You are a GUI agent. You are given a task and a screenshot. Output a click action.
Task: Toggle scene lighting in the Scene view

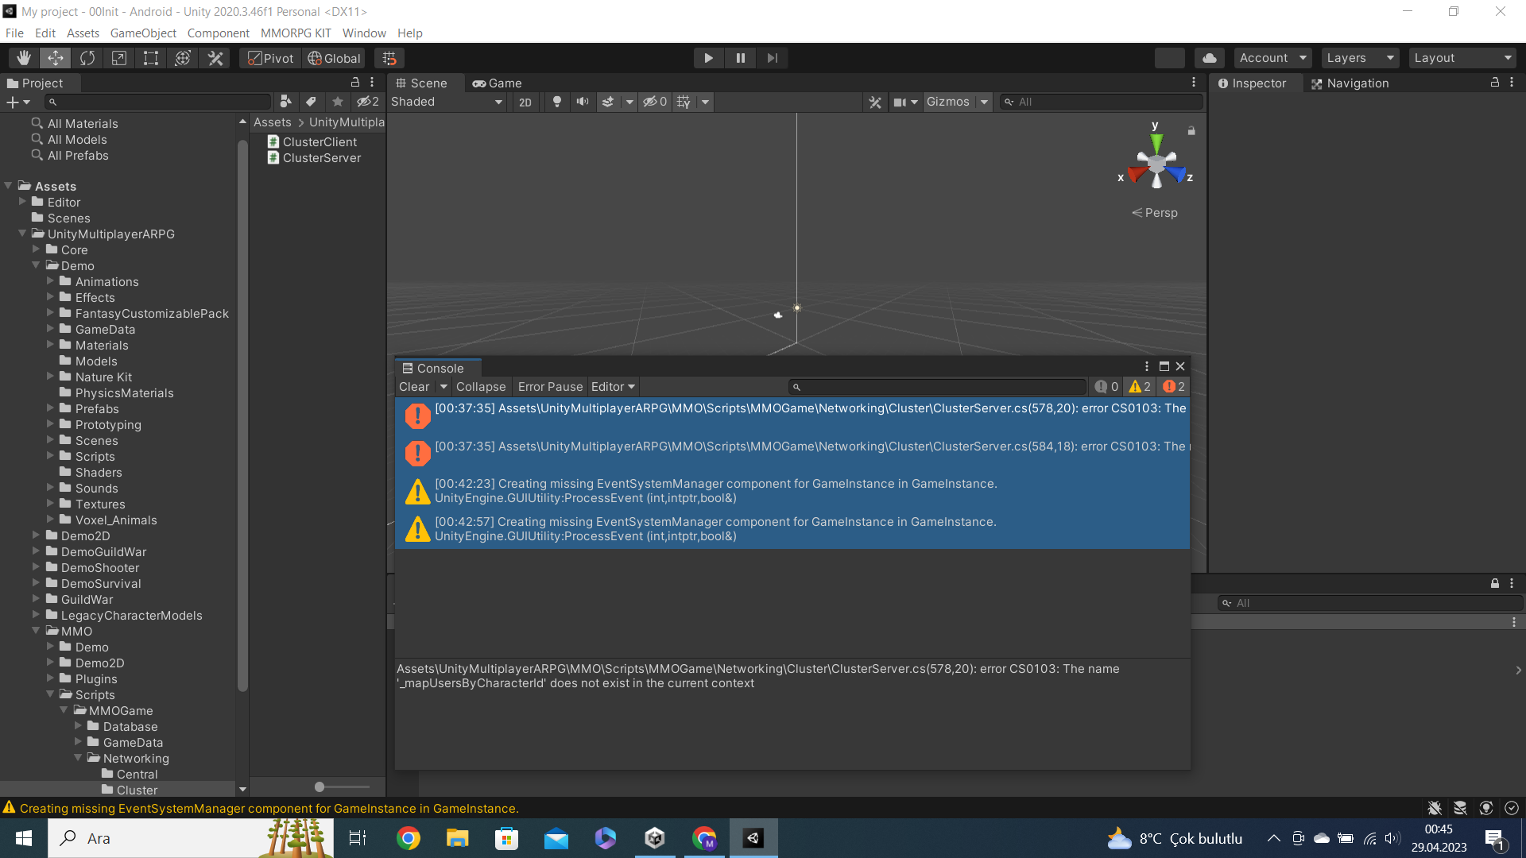556,102
